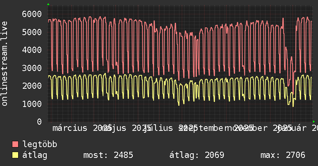Image resolution: width=318 pixels, height=166 pixels.
Task: Click the y-axis label 5000
Action: [32, 32]
